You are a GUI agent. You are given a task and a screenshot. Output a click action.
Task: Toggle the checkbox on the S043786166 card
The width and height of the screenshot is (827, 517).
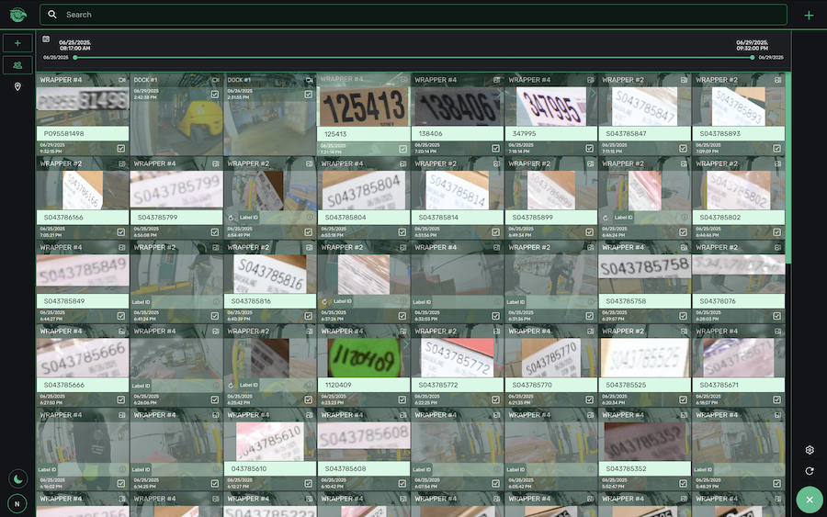[121, 232]
